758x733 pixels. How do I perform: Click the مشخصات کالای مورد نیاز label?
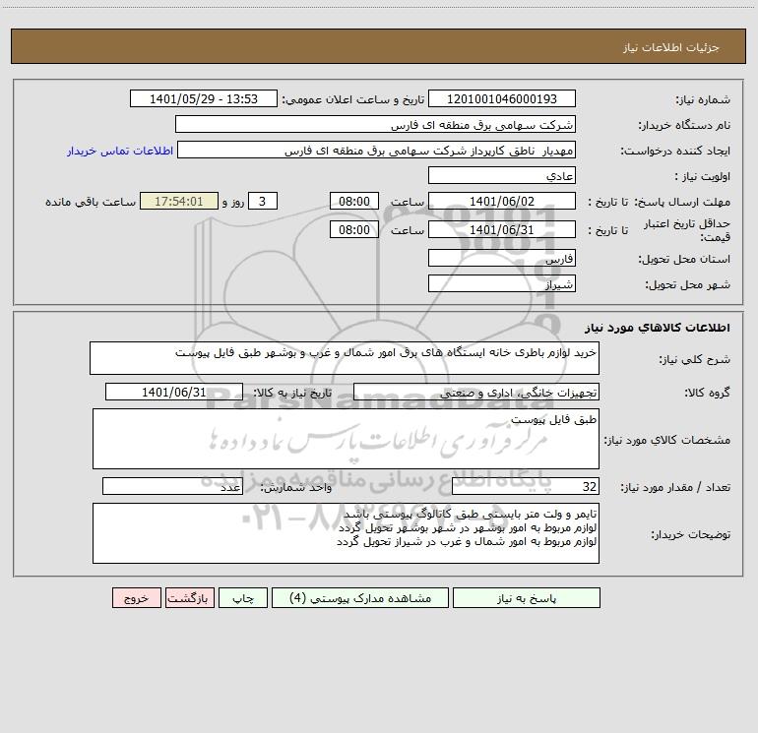[667, 440]
